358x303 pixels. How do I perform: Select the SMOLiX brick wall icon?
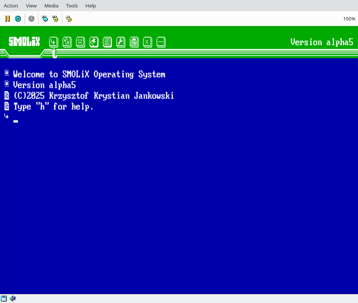(107, 42)
